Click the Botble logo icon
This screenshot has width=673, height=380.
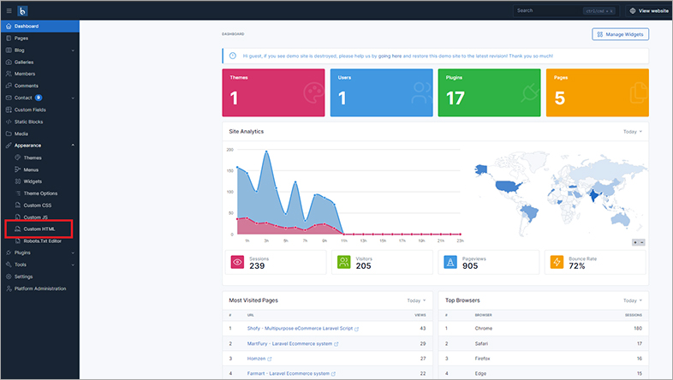point(23,11)
